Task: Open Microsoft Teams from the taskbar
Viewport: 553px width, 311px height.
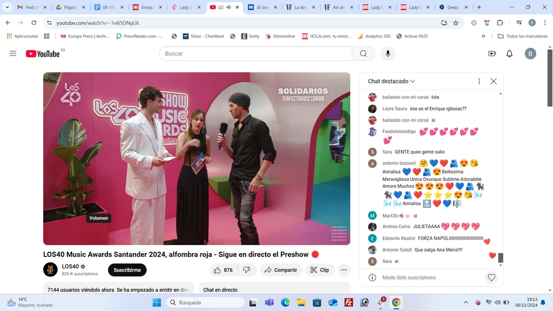Action: [269, 302]
